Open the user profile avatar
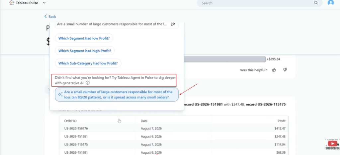340x155 pixels. (x=331, y=3)
